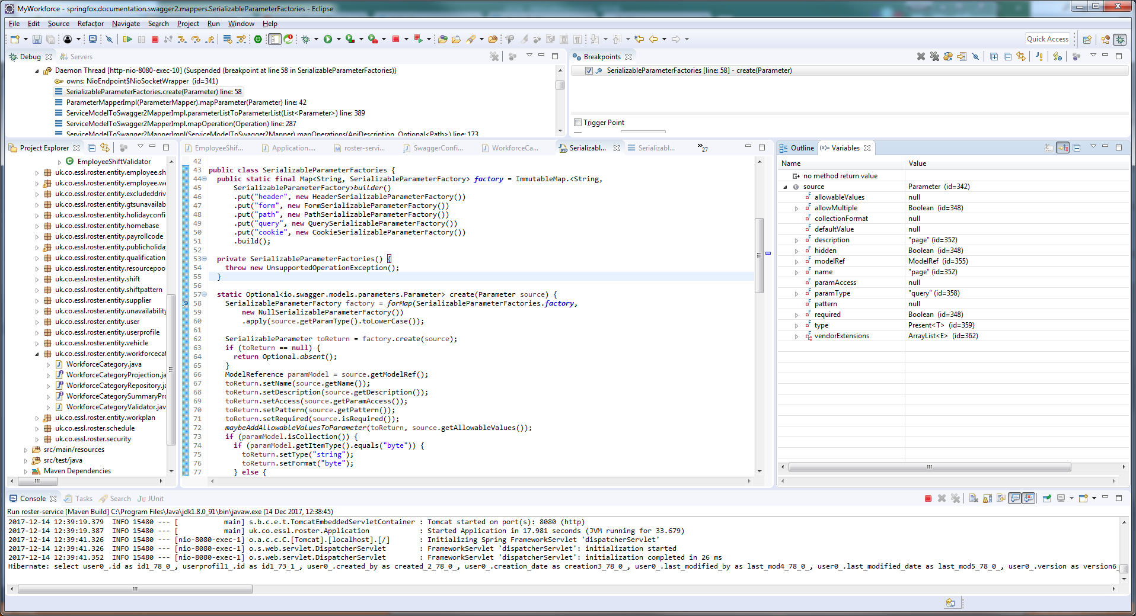Expand the uk.co.essl.roster.entity.shift package
Screen dimensions: 1136x616
coord(37,278)
